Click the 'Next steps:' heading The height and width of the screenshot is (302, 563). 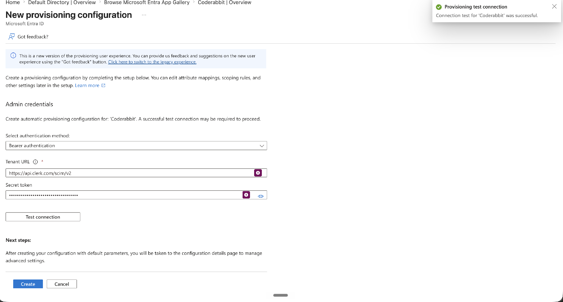point(18,240)
